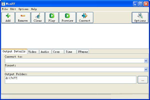Viewport: 150px width, 100px height.
Task: Expand the Convert to dropdown arrow
Action: 146,61
